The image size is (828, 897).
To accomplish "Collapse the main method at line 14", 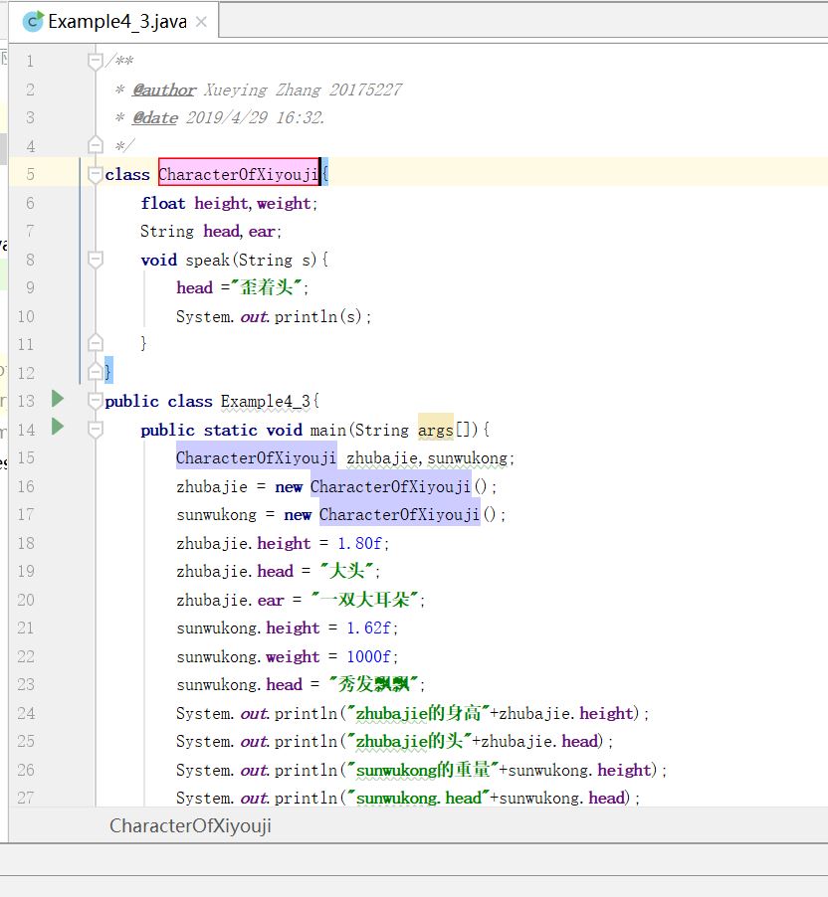I will [x=96, y=430].
